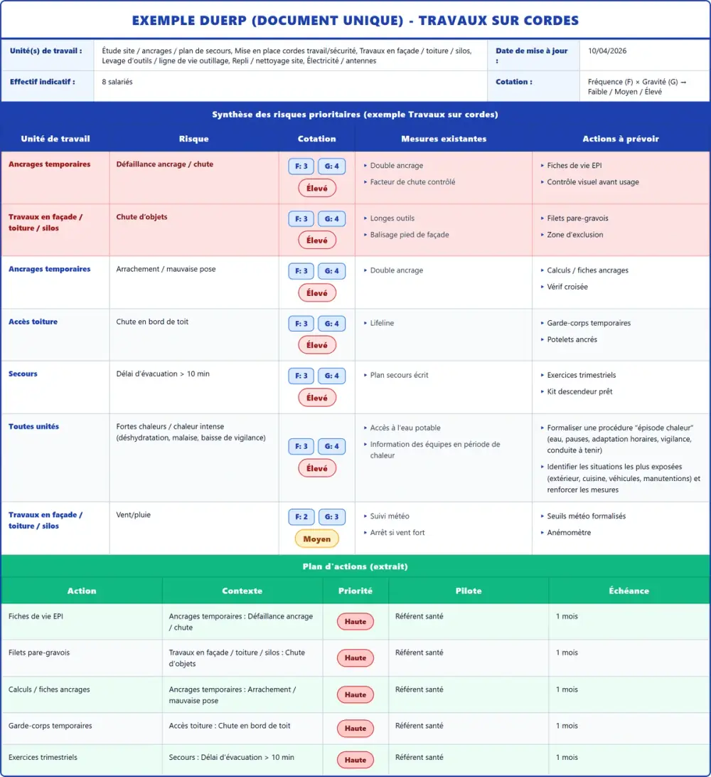This screenshot has height=777, width=711.
Task: Select the "Zone d'exclusion" action
Action: [x=574, y=234]
